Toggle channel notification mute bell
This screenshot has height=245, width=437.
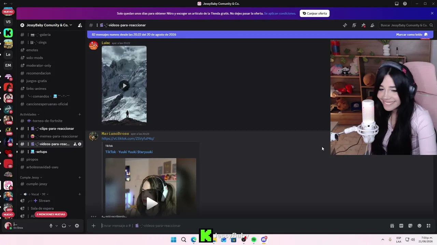coord(354,25)
